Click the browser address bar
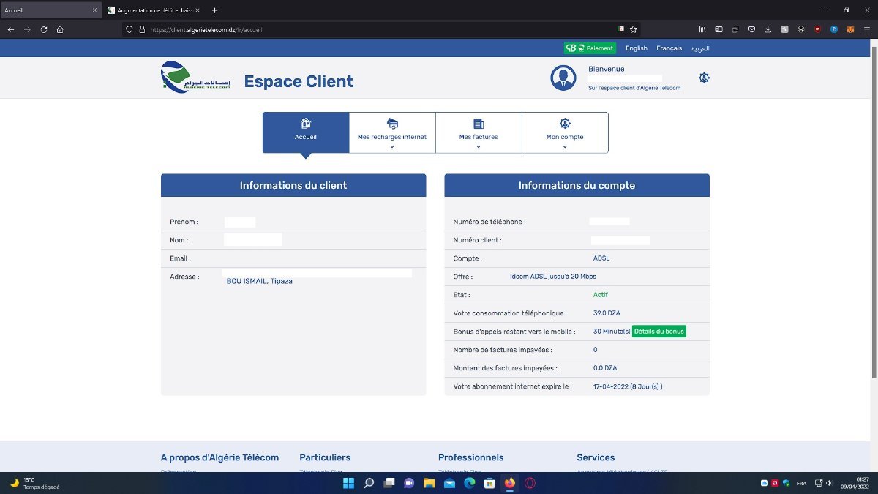878x494 pixels. pyautogui.click(x=380, y=29)
